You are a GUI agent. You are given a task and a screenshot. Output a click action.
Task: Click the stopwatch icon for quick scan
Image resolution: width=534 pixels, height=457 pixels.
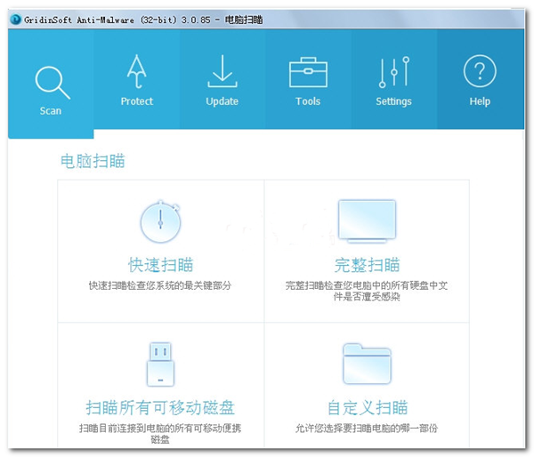pyautogui.click(x=161, y=221)
